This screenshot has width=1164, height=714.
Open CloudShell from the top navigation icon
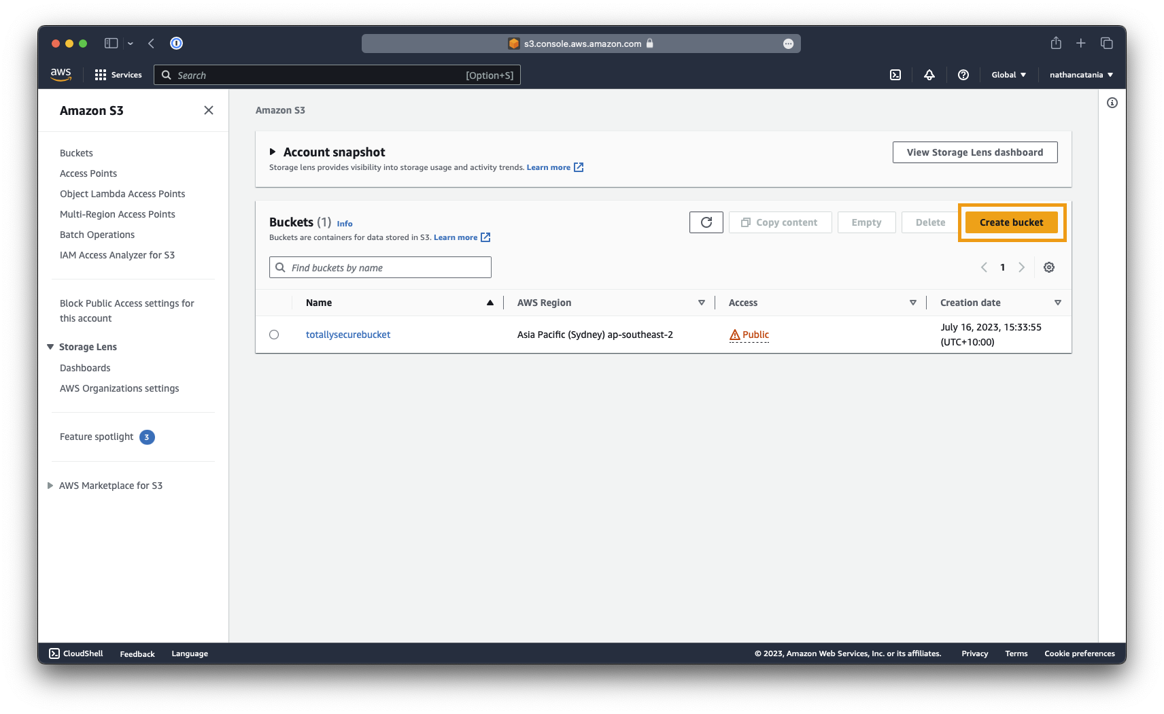[895, 75]
